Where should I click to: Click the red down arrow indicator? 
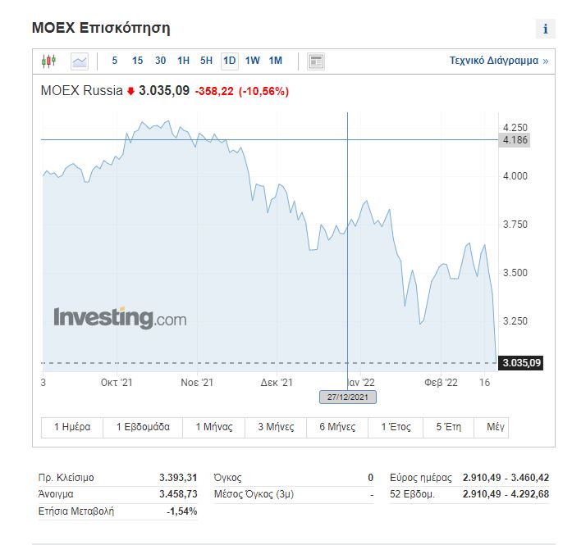pyautogui.click(x=130, y=91)
